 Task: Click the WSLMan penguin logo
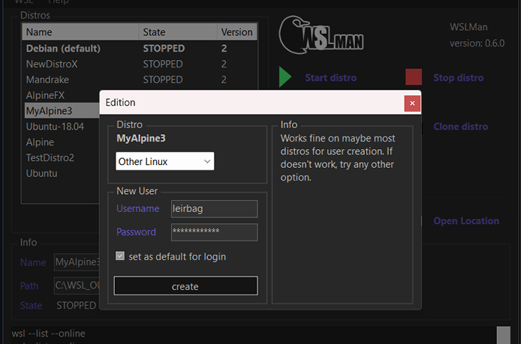pyautogui.click(x=322, y=34)
